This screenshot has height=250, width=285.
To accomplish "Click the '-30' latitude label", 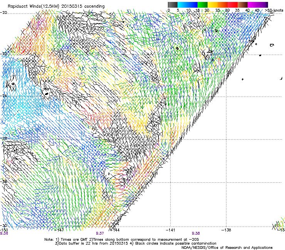I will (3, 225).
